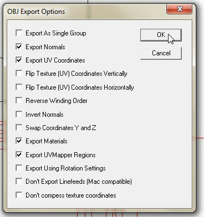204x217 pixels.
Task: Enable Reverse Winding Order
Action: point(19,101)
